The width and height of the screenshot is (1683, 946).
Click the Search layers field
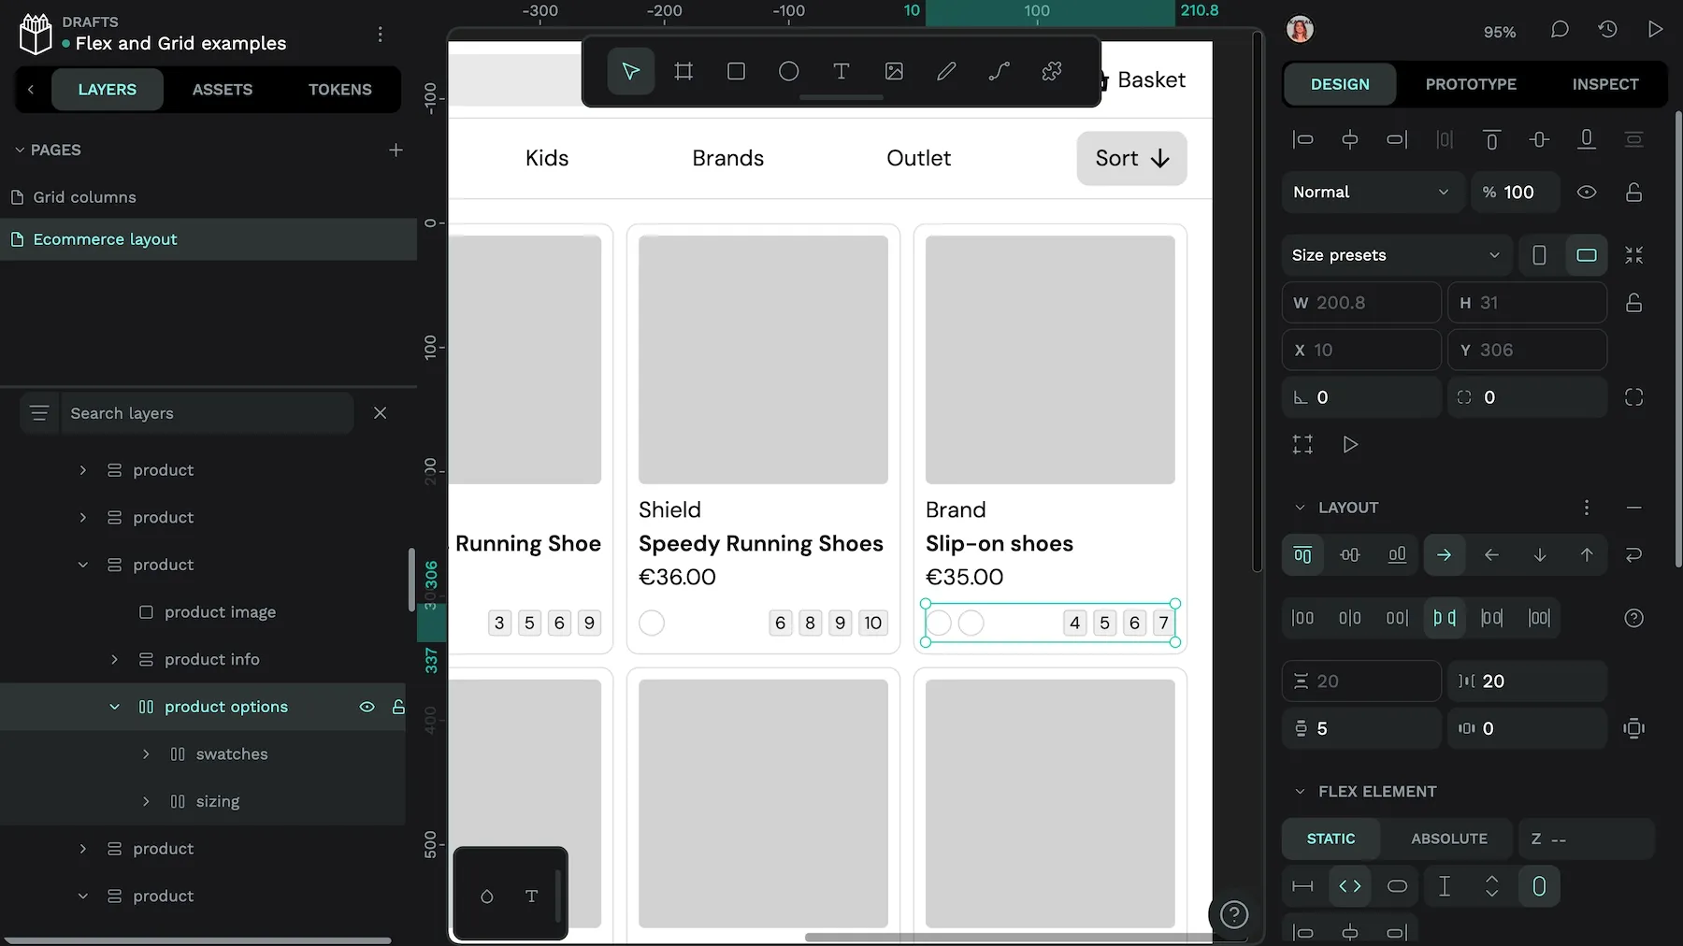pos(206,413)
